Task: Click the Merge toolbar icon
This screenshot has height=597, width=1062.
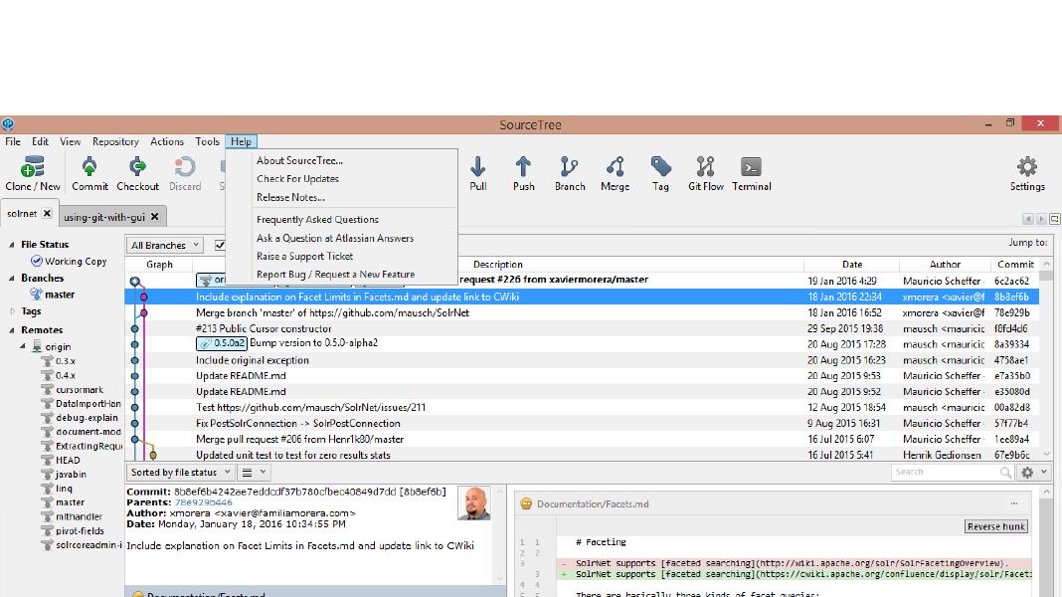Action: tap(615, 173)
